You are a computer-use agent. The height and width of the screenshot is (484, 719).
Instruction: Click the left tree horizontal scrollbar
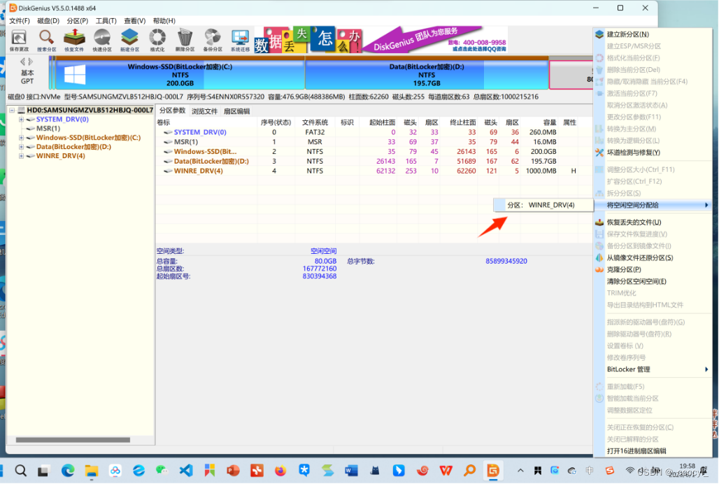tap(73, 440)
